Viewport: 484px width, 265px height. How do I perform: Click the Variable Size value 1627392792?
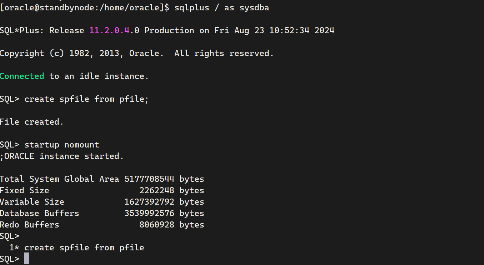[149, 202]
